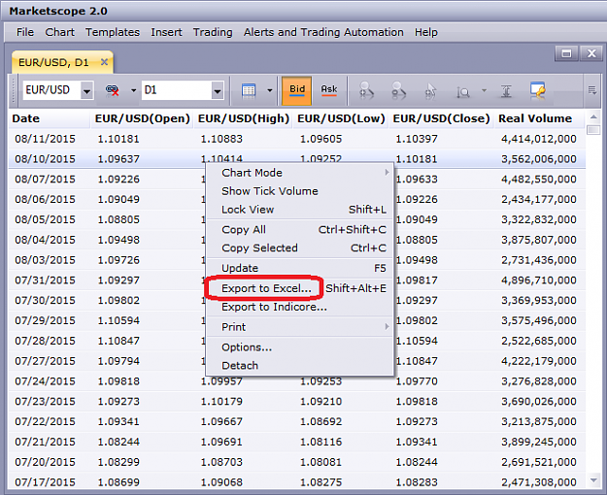Click low value 1.08692 cell
The image size is (607, 495).
320,421
